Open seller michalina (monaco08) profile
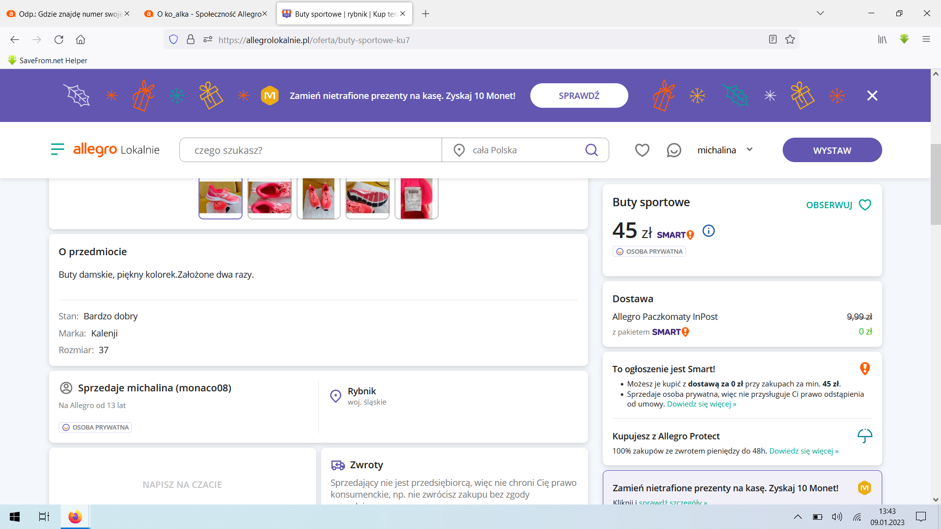941x529 pixels. coord(154,388)
